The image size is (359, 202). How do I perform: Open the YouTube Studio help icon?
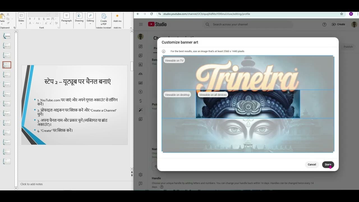[324, 24]
